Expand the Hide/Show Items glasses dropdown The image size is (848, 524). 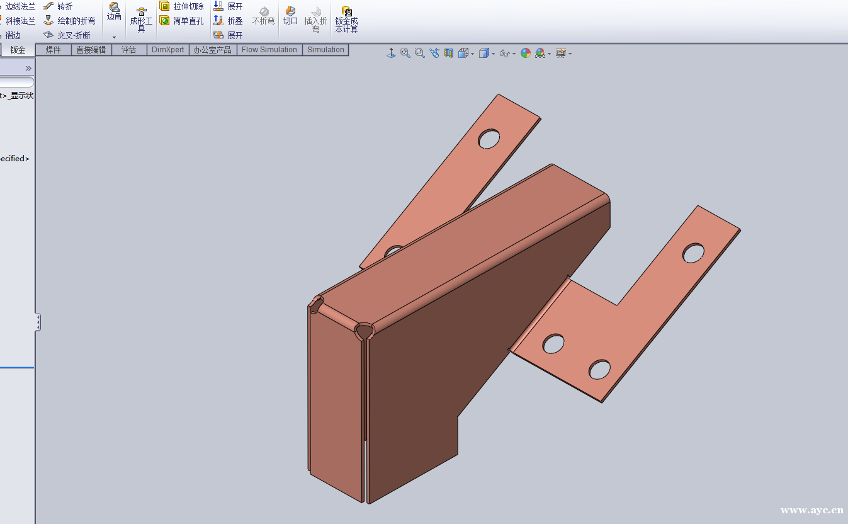pyautogui.click(x=514, y=54)
